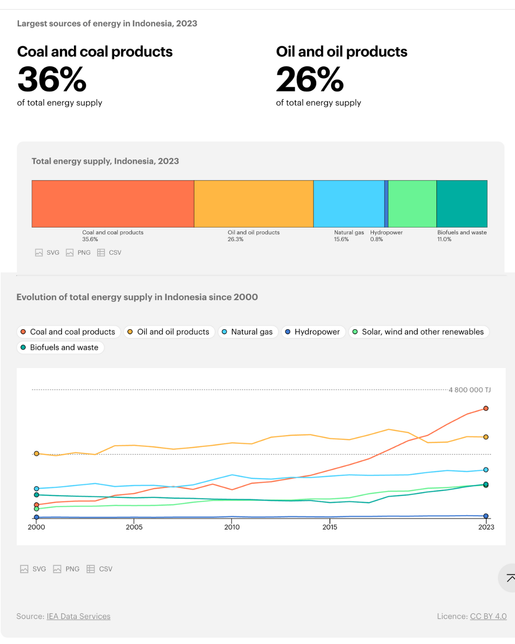
Task: Click the coal 2023 data point
Action: 486,408
